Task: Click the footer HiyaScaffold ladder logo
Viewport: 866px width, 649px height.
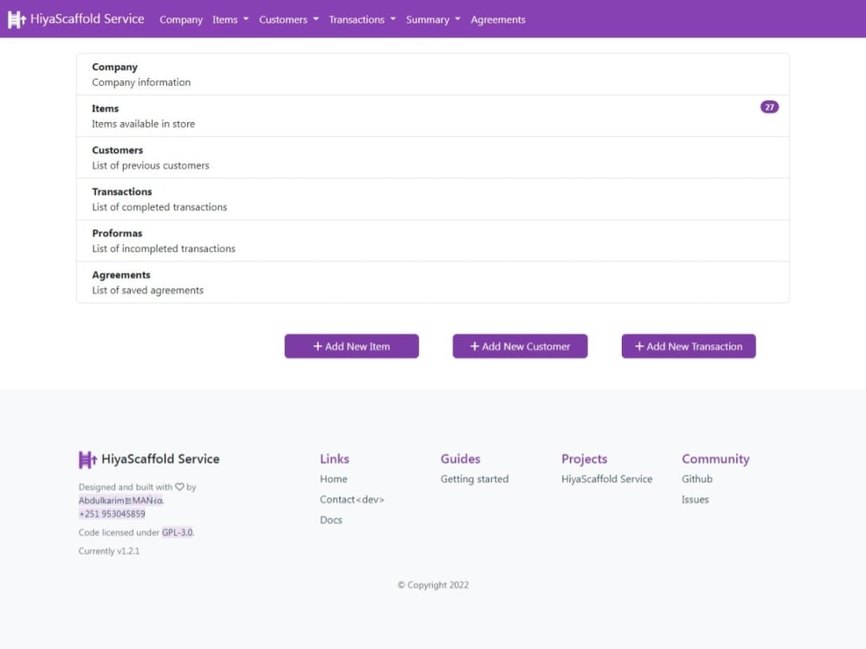Action: [87, 459]
